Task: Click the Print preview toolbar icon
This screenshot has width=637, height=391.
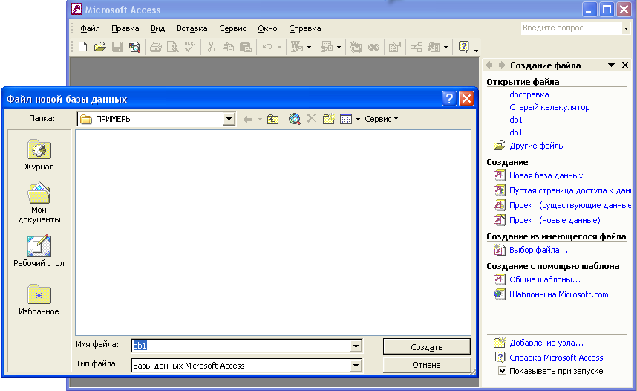Action: [173, 47]
